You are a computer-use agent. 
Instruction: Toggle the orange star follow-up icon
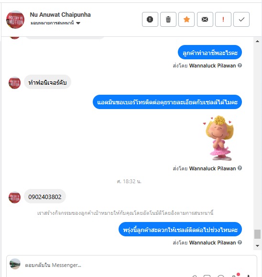186,19
